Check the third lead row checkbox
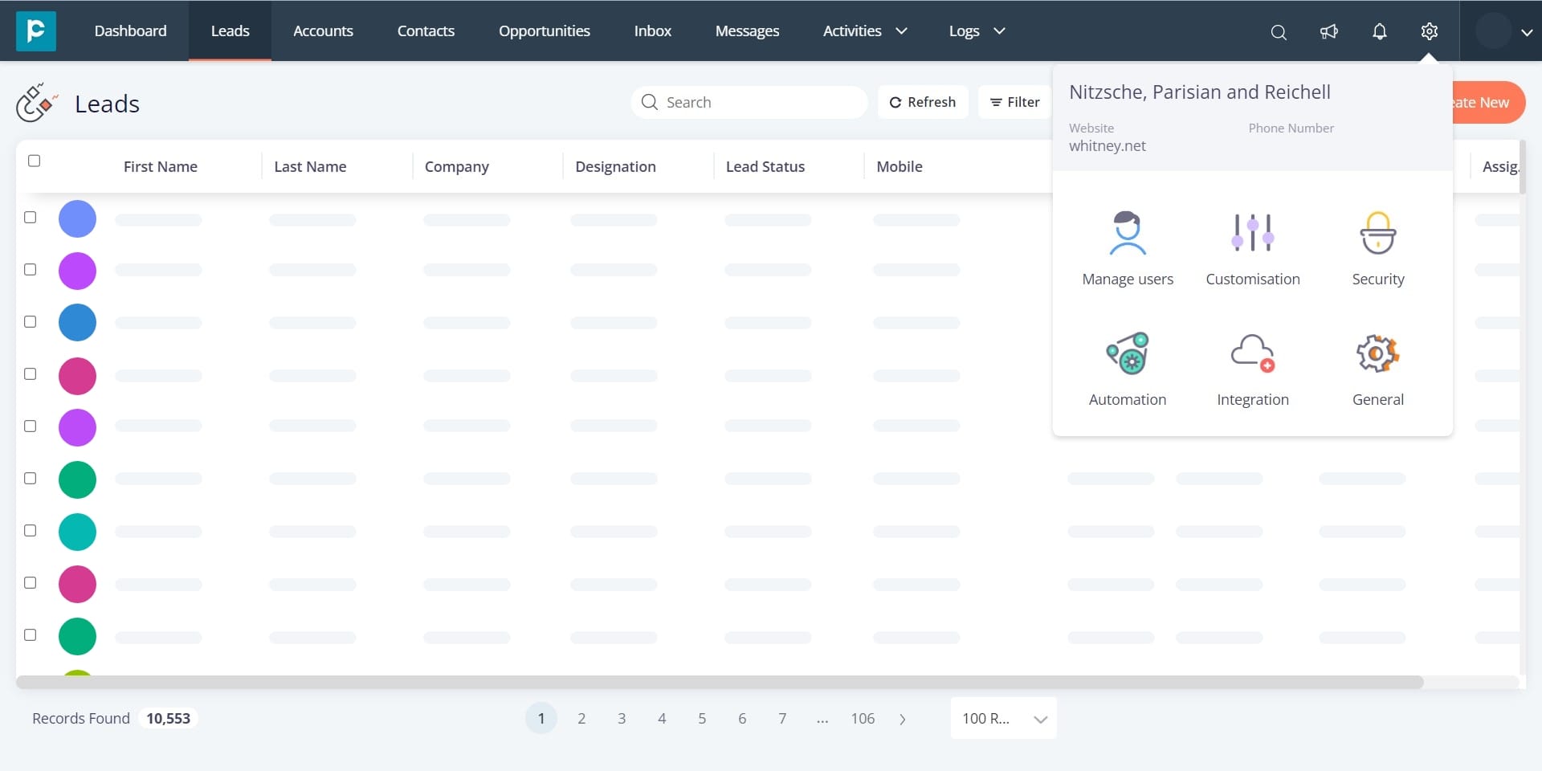The height and width of the screenshot is (771, 1542). pos(31,321)
